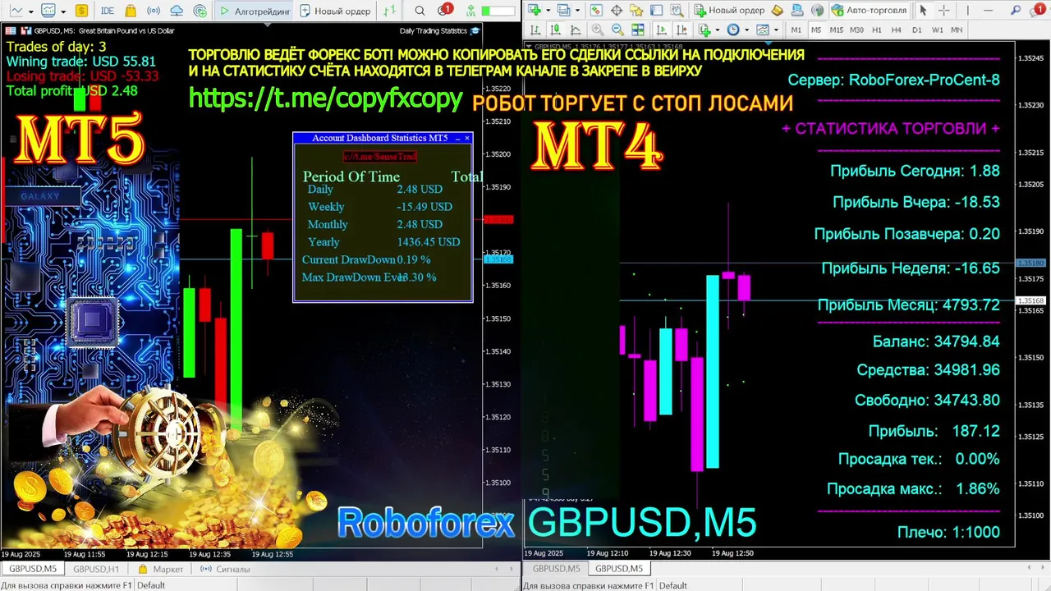Open the Signals broadcast icon in MT5 toolbar
The height and width of the screenshot is (591, 1051).
[x=154, y=11]
